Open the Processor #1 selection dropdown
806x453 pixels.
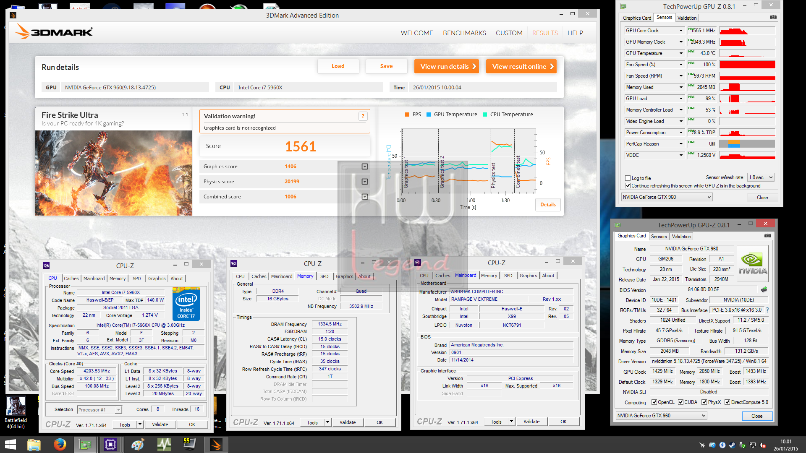[x=99, y=410]
